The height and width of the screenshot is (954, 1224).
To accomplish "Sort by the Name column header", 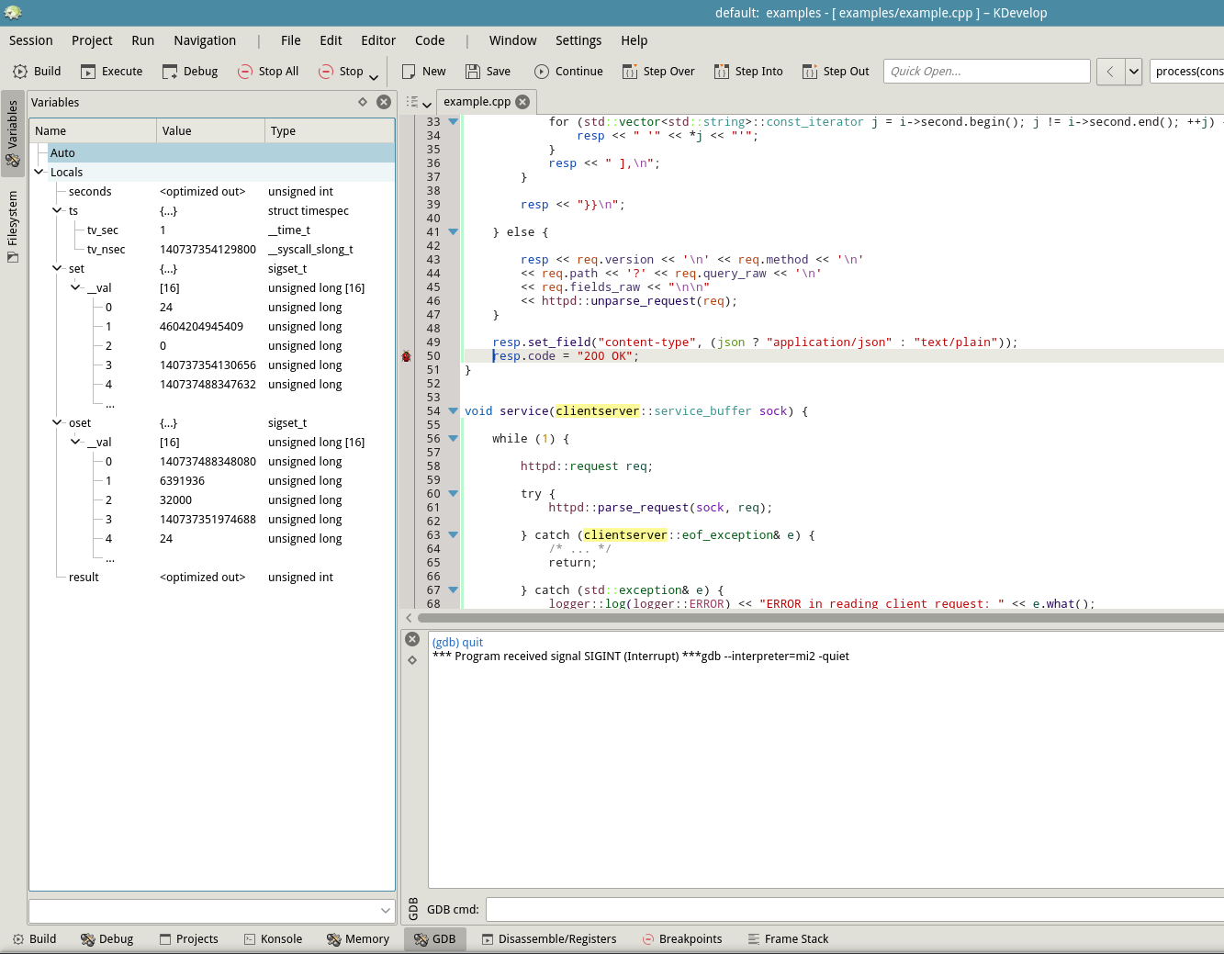I will pyautogui.click(x=93, y=130).
